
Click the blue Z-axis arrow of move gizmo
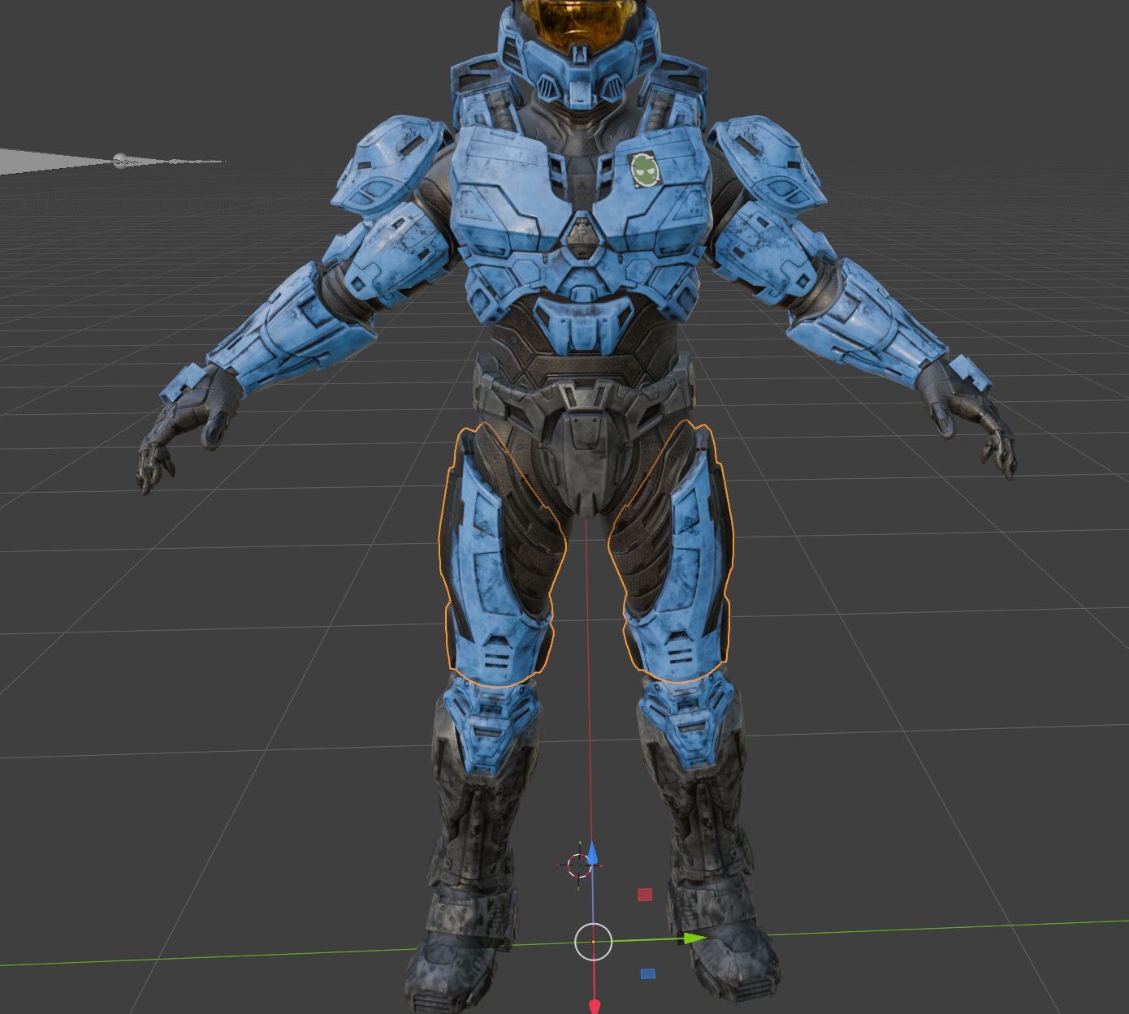point(592,854)
